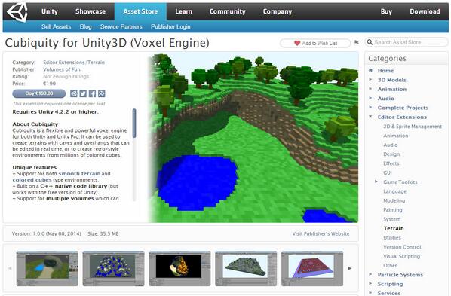The height and width of the screenshot is (296, 451).
Task: Select the Asset Store tab
Action: 140,11
